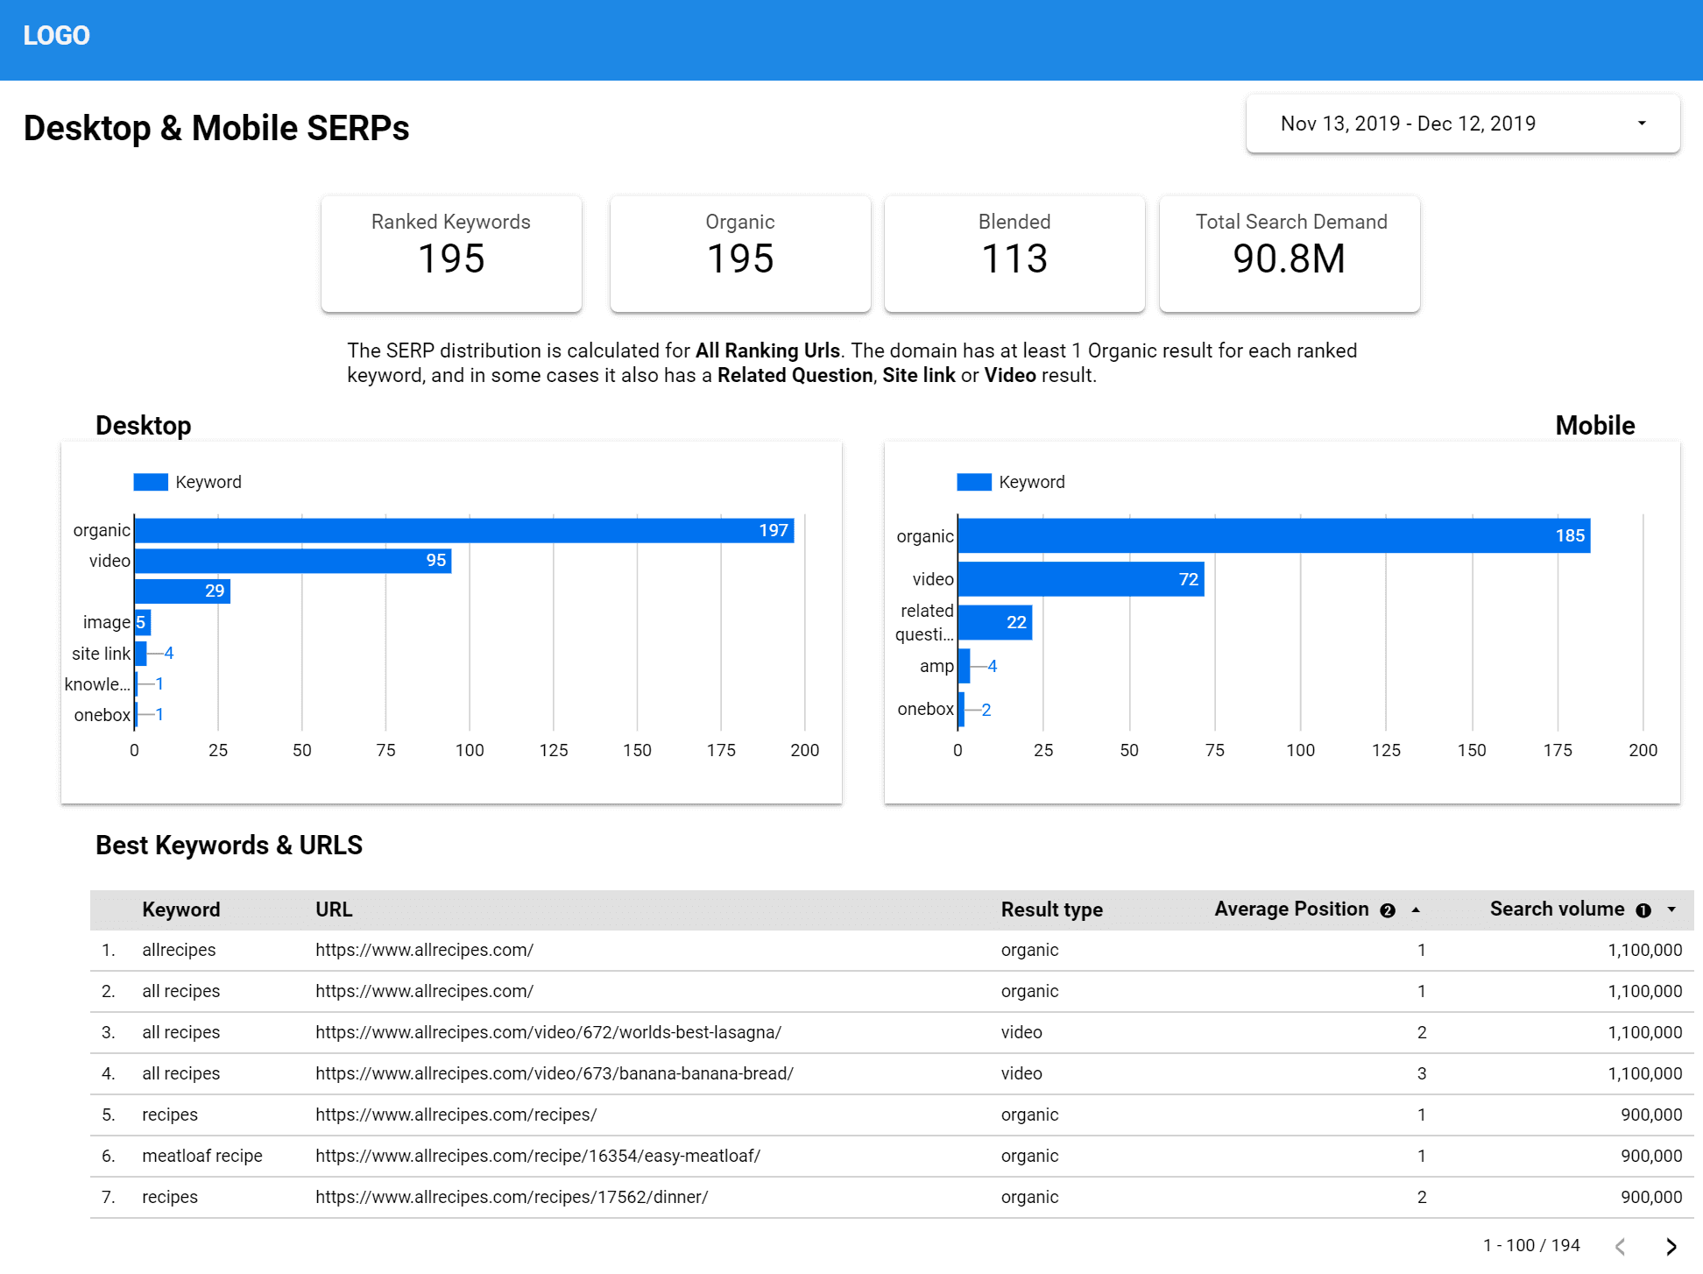Image resolution: width=1703 pixels, height=1274 pixels.
Task: Click Desktop organic bar labeled 197
Action: pos(464,530)
